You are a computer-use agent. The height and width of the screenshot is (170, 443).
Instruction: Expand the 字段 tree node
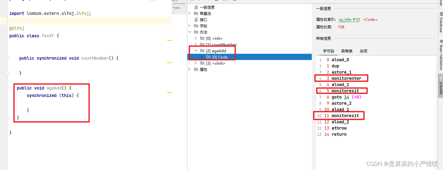coord(190,26)
